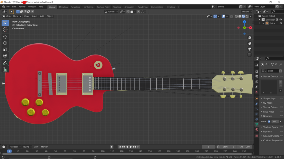Toggle viewport overlays
This screenshot has height=159, width=284.
224,16
